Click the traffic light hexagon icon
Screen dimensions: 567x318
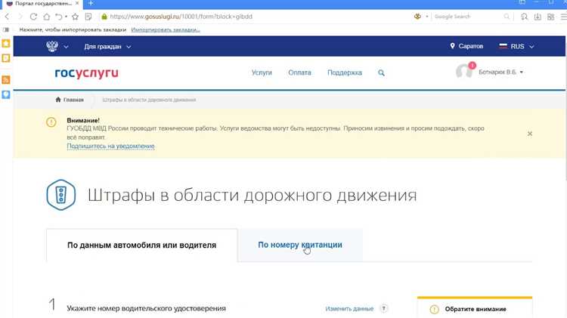(x=61, y=195)
